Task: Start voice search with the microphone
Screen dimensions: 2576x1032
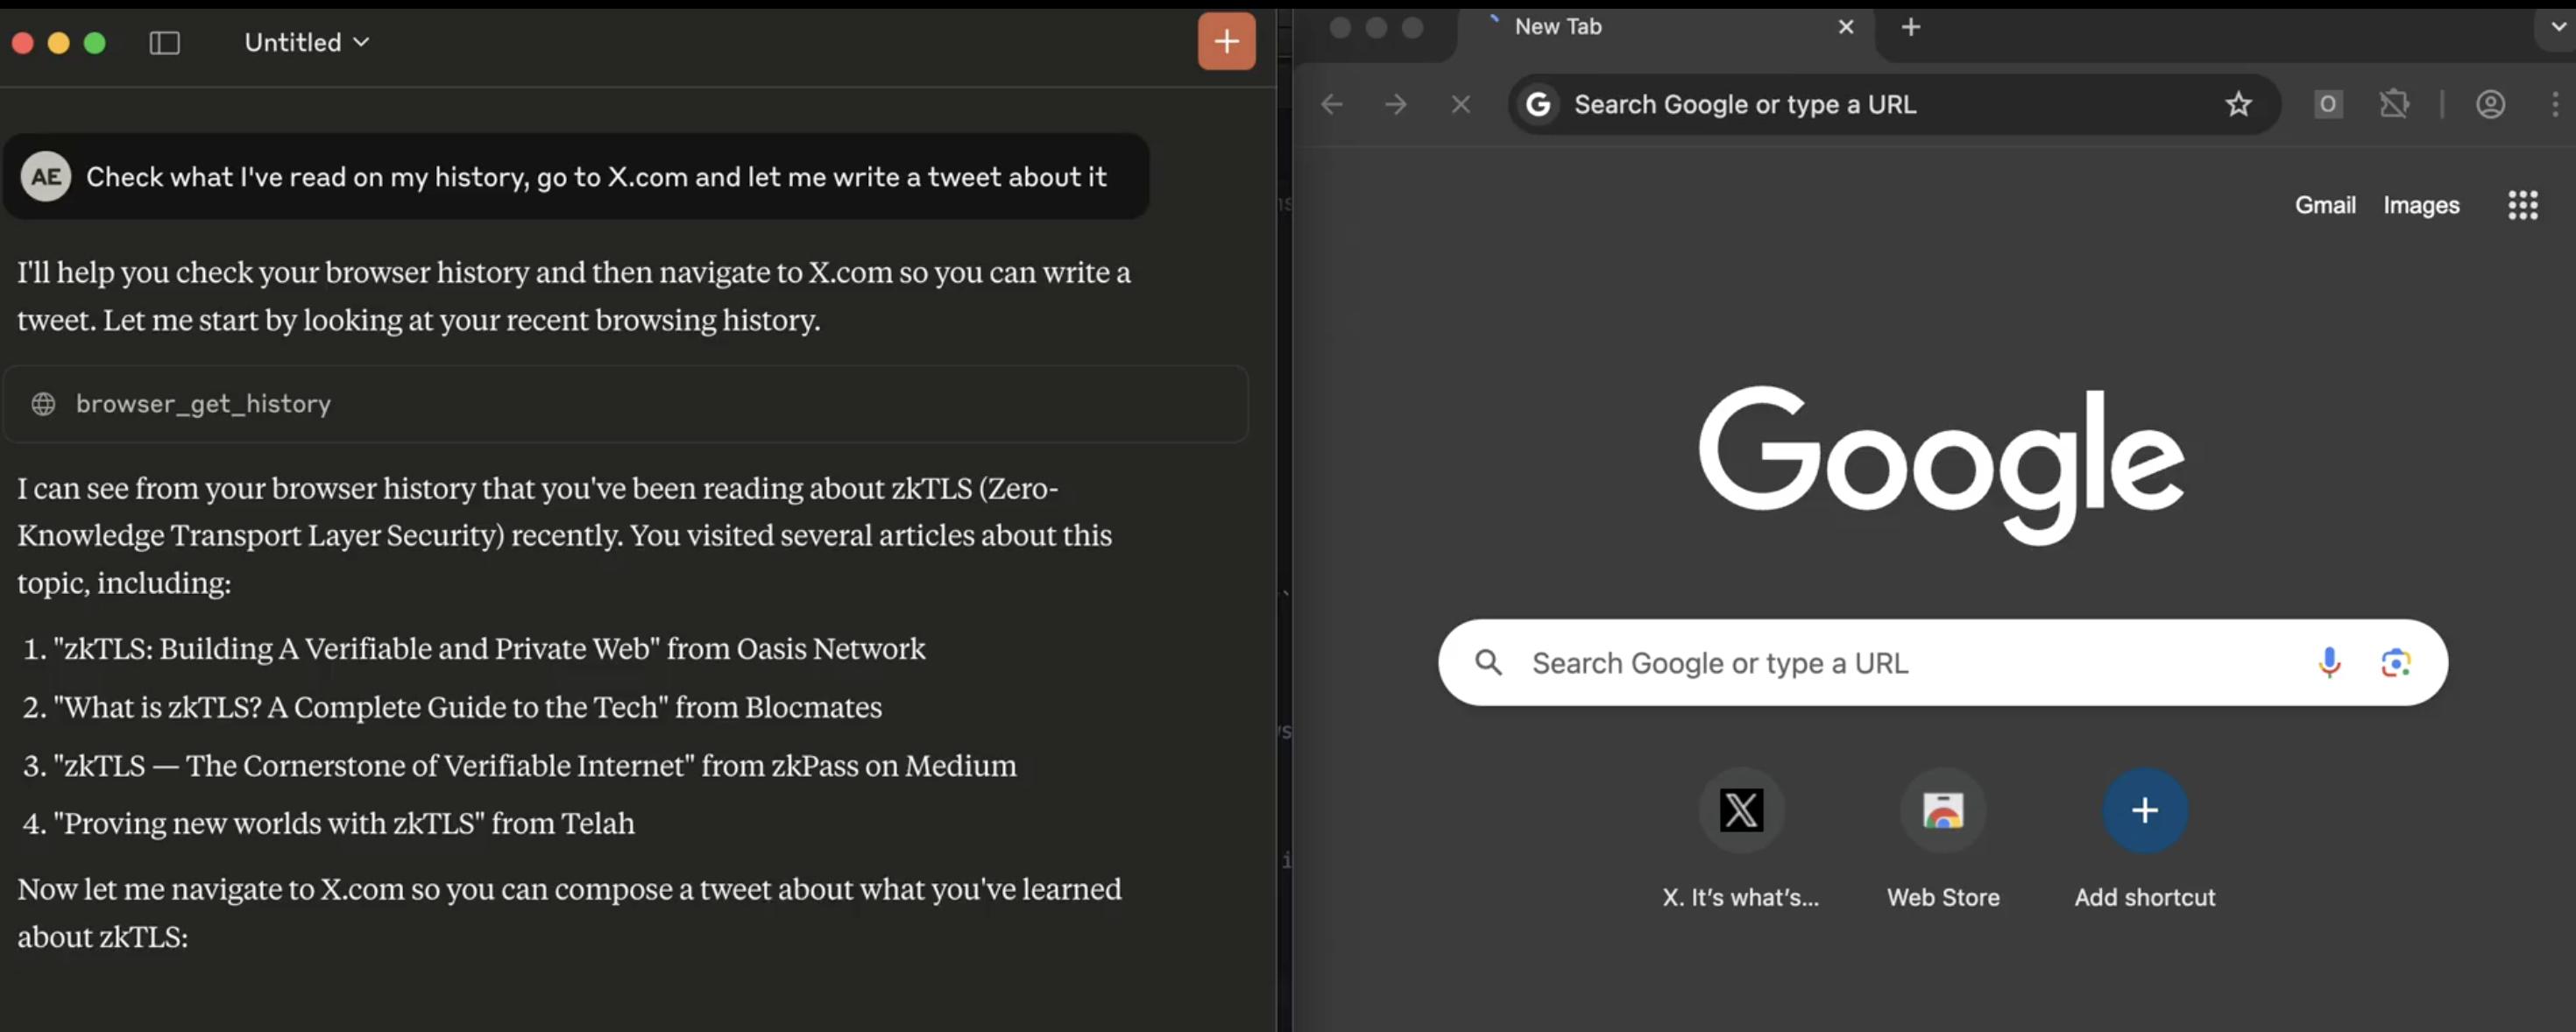Action: (2329, 662)
